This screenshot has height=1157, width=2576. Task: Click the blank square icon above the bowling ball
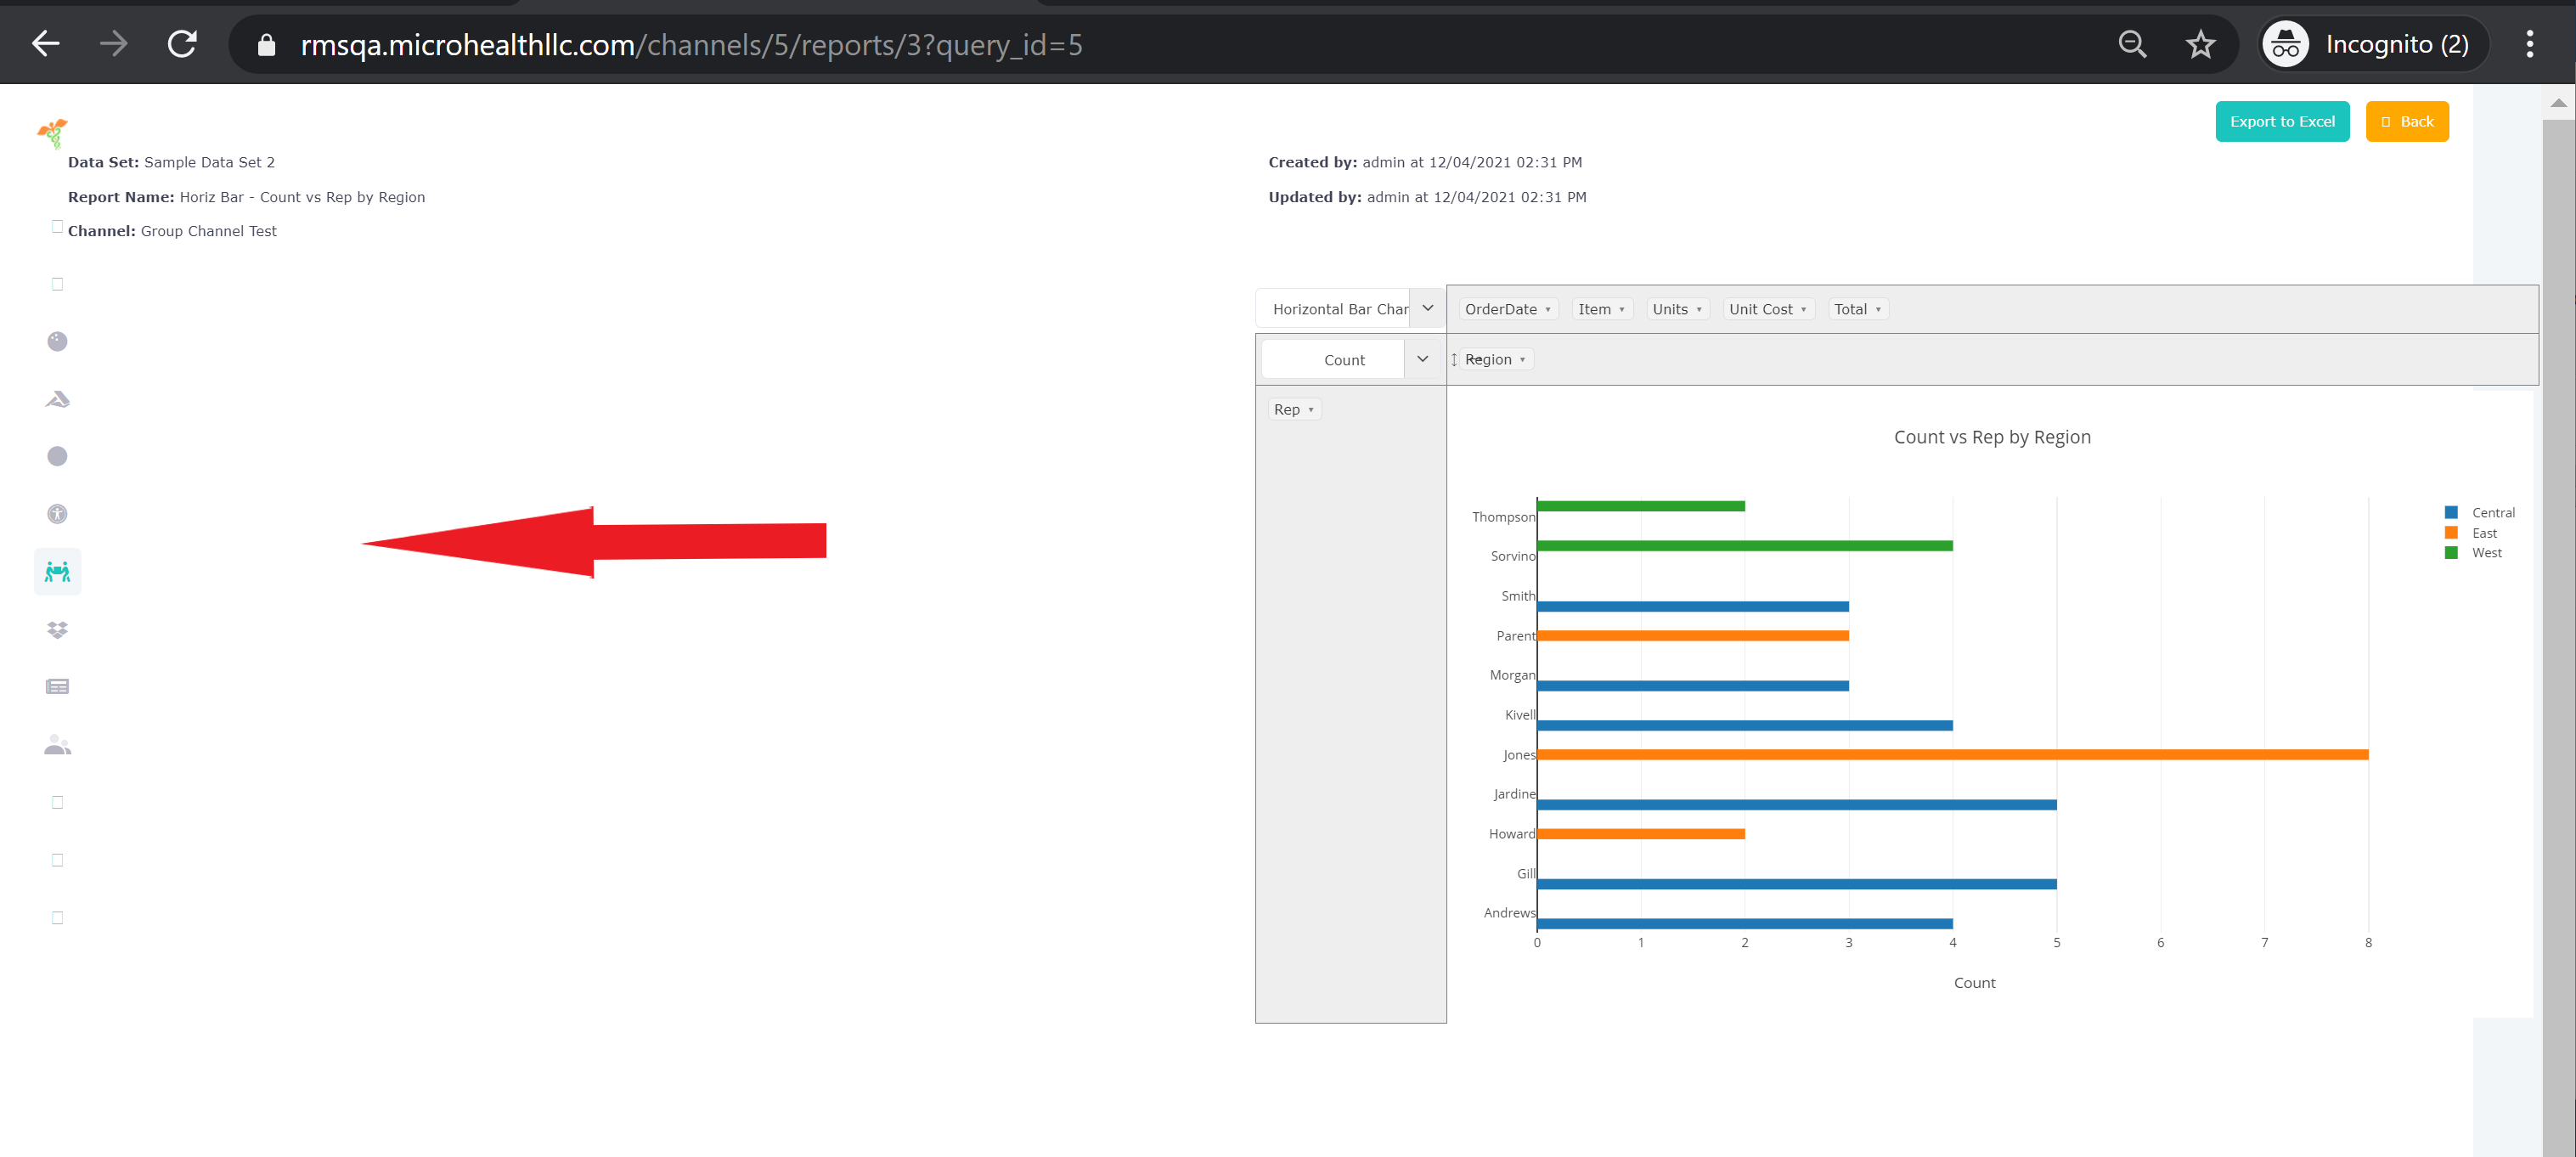57,284
